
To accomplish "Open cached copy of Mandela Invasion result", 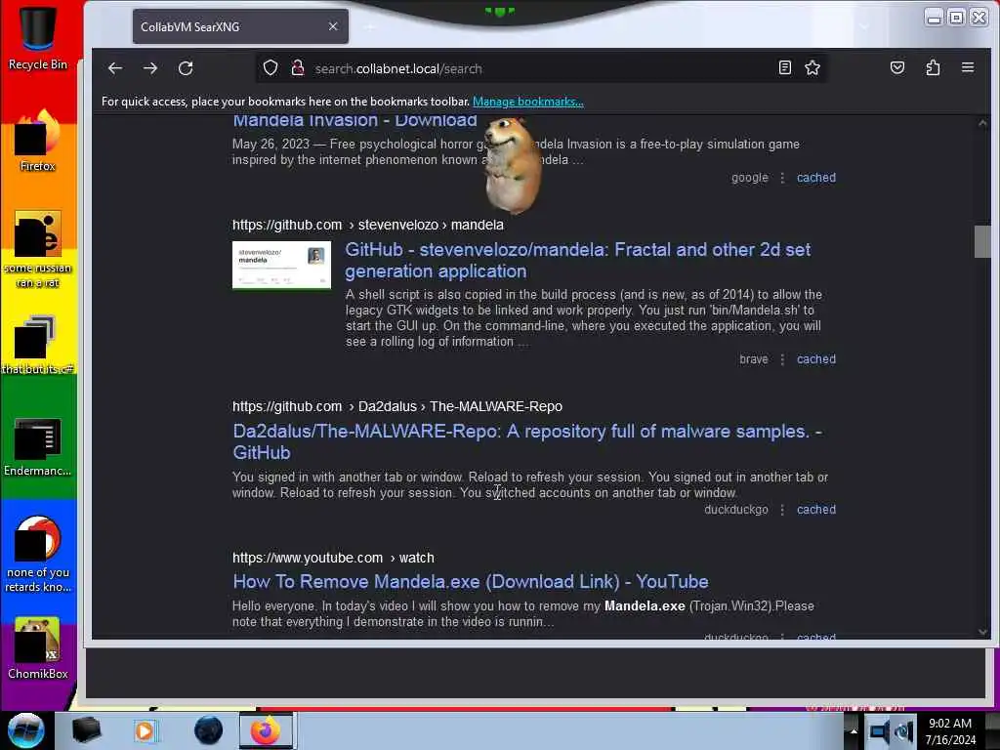I will pos(816,178).
